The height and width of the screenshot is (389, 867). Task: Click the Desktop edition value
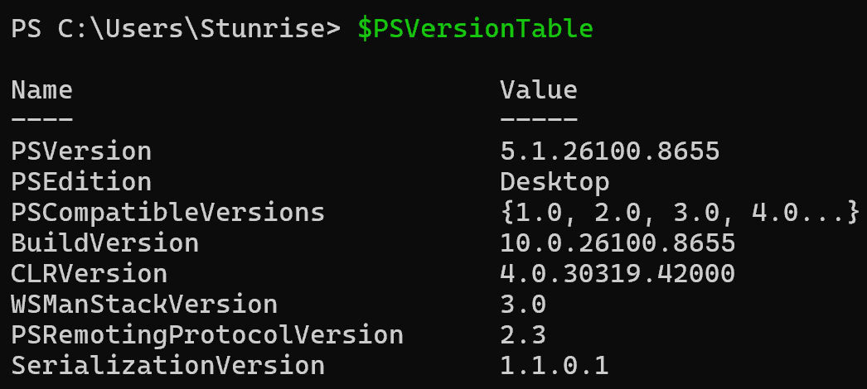[x=555, y=183]
